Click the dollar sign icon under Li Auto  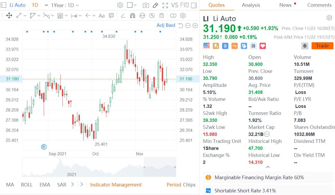pos(225,46)
